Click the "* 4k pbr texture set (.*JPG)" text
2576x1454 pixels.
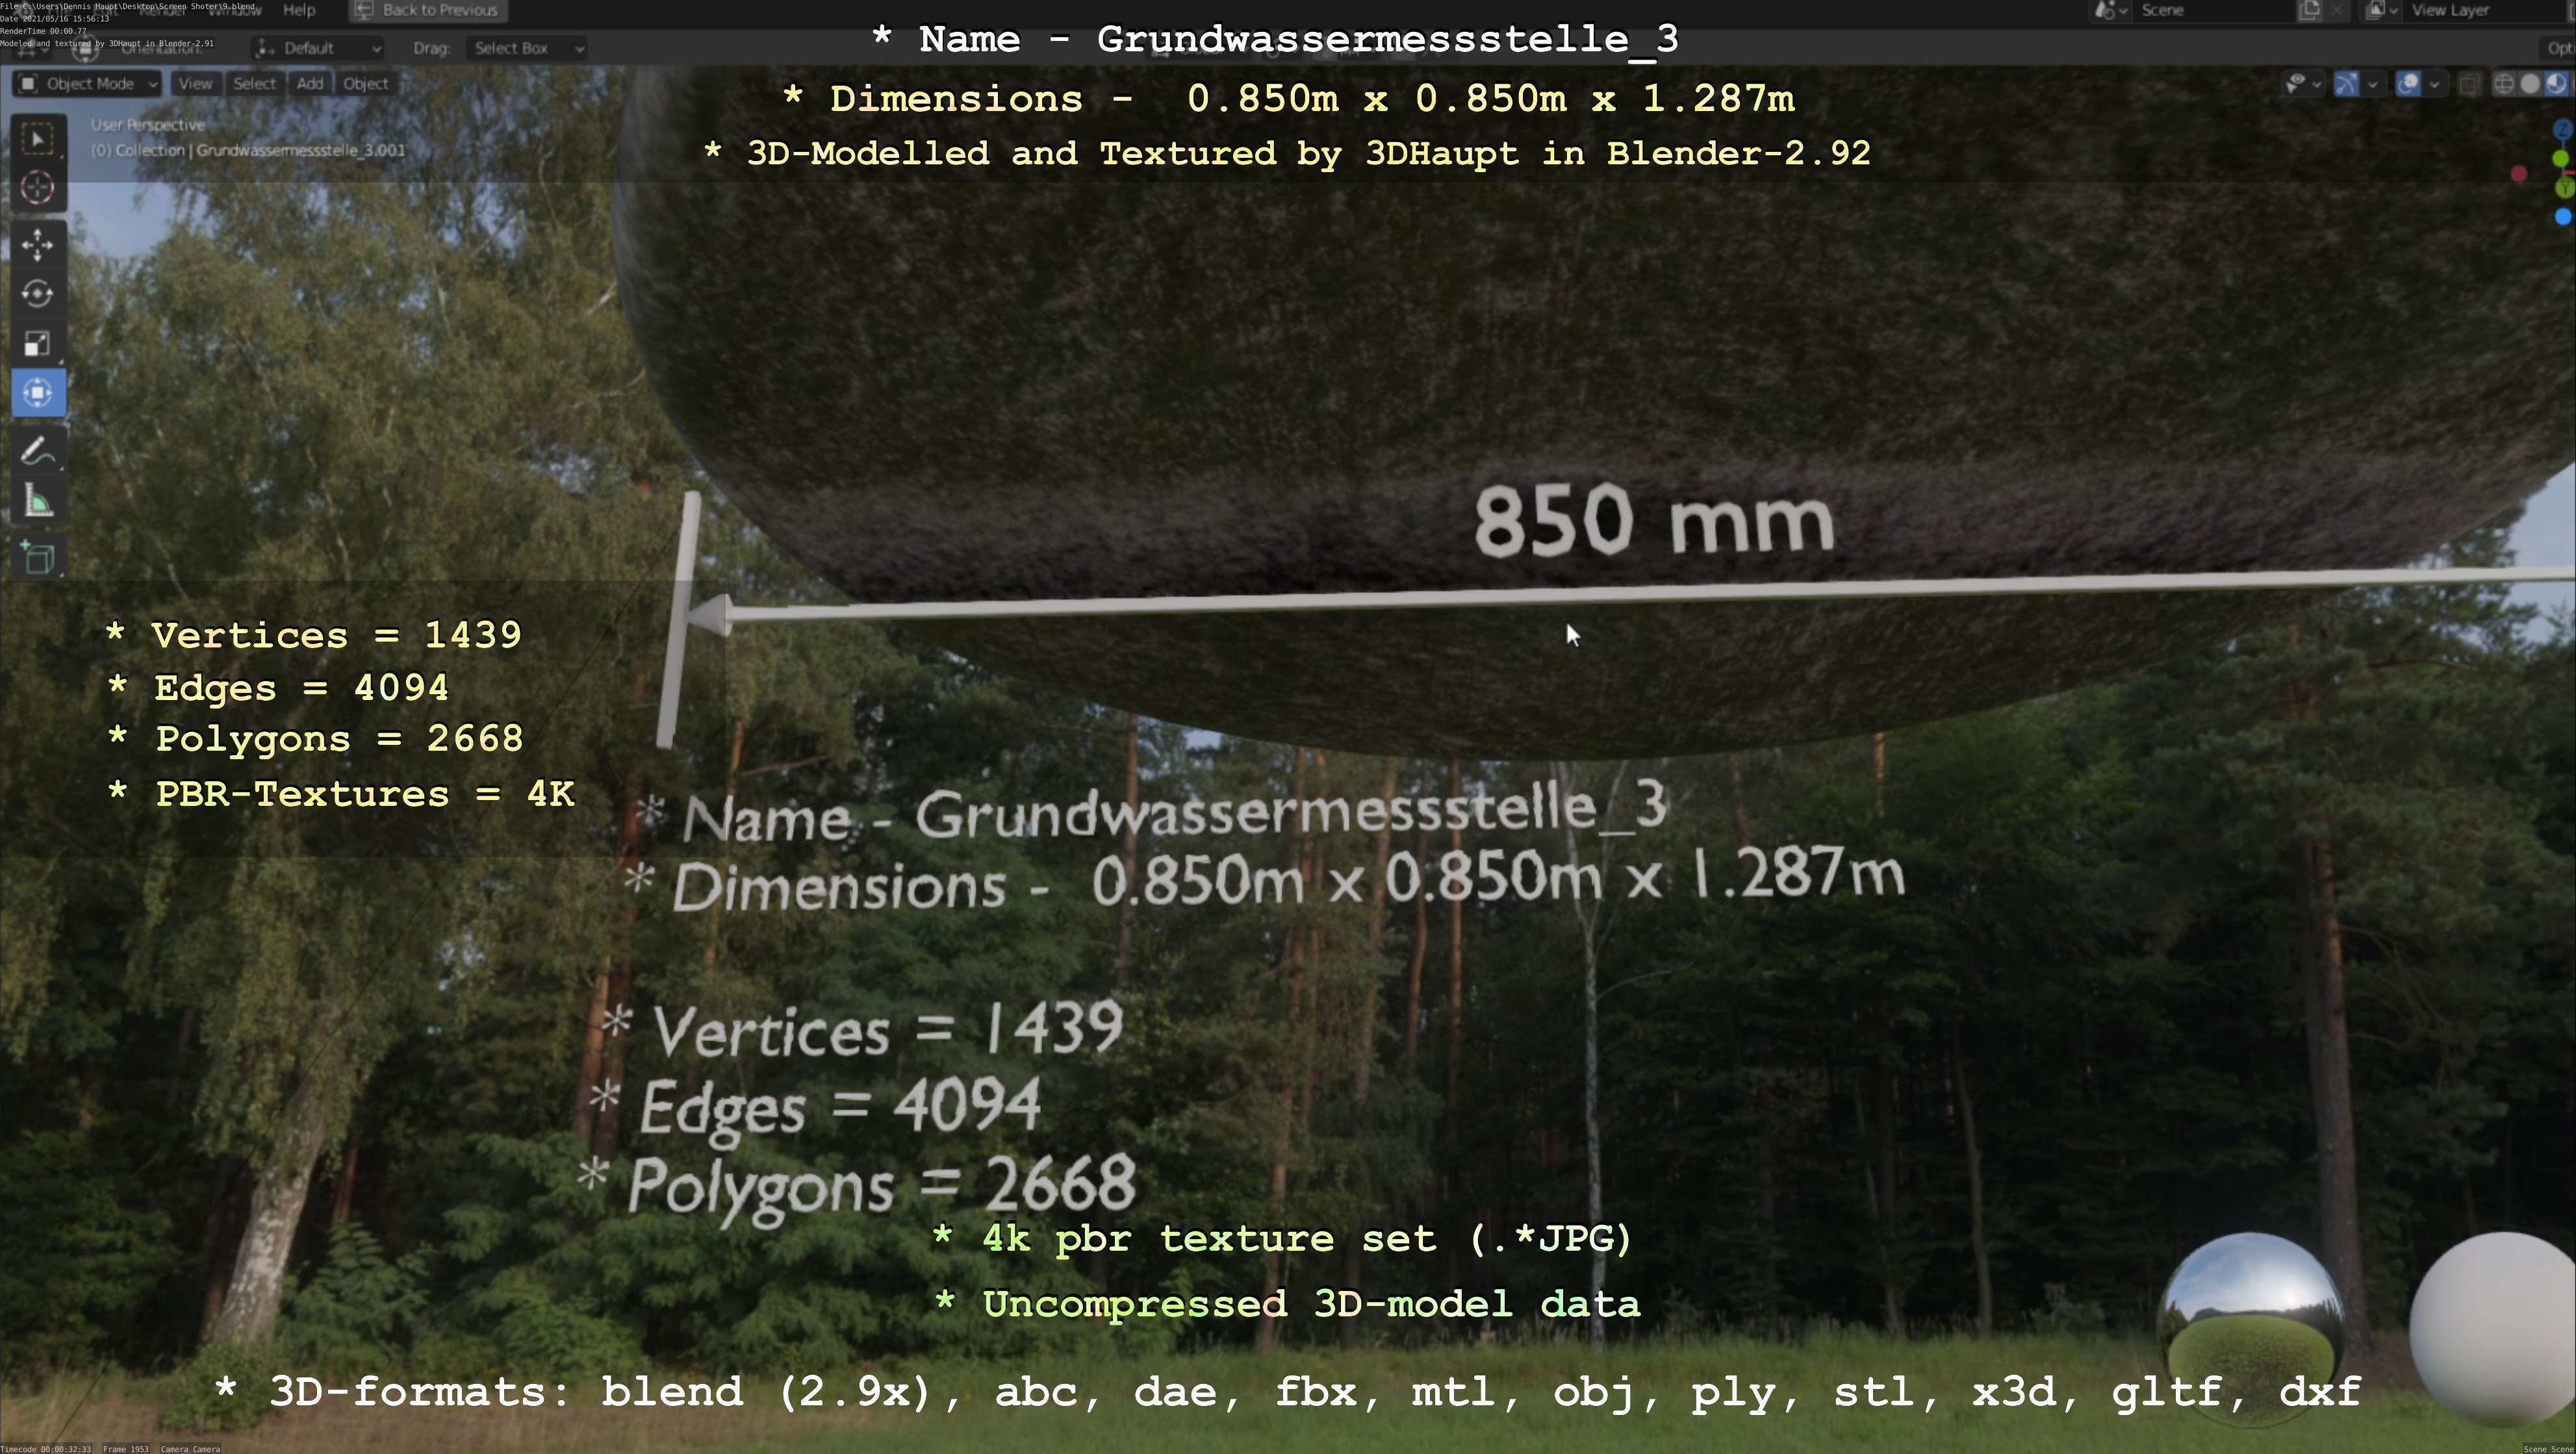[x=1282, y=1239]
